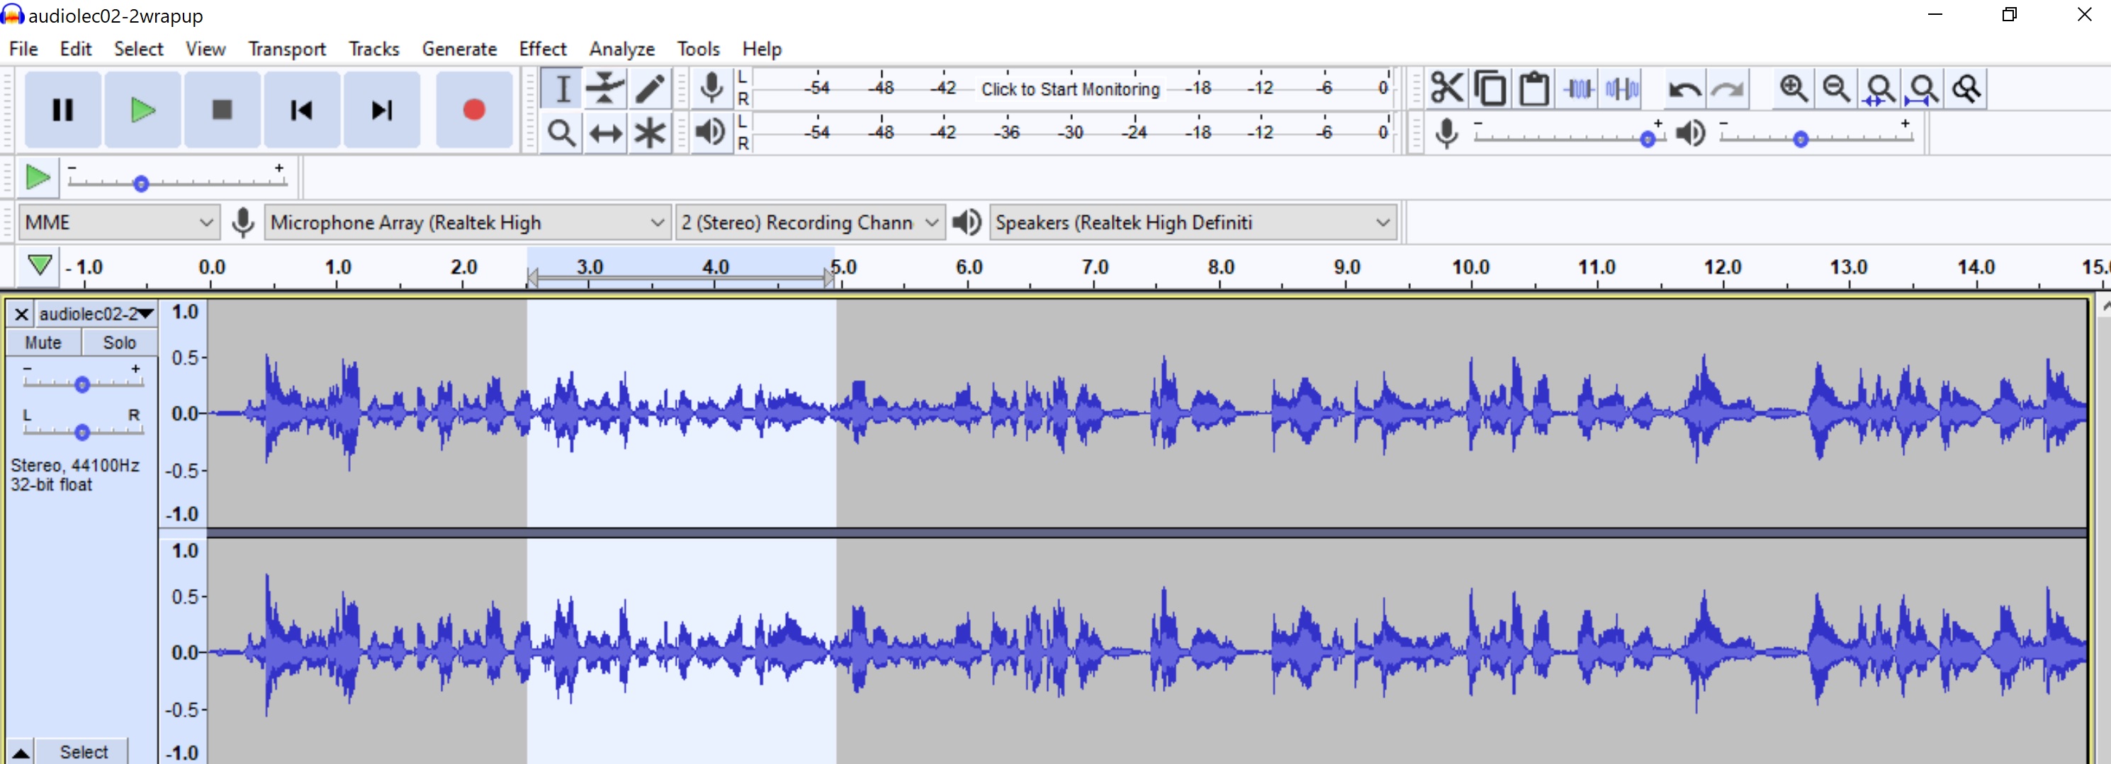2111x764 pixels.
Task: Click the Undo arrow icon
Action: click(x=1684, y=89)
